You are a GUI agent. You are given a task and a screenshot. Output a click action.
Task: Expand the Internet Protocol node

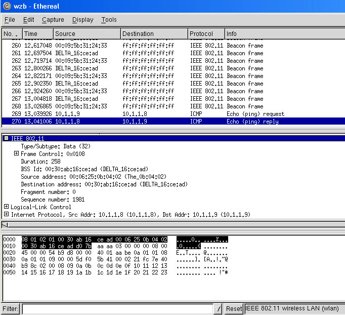click(7, 214)
